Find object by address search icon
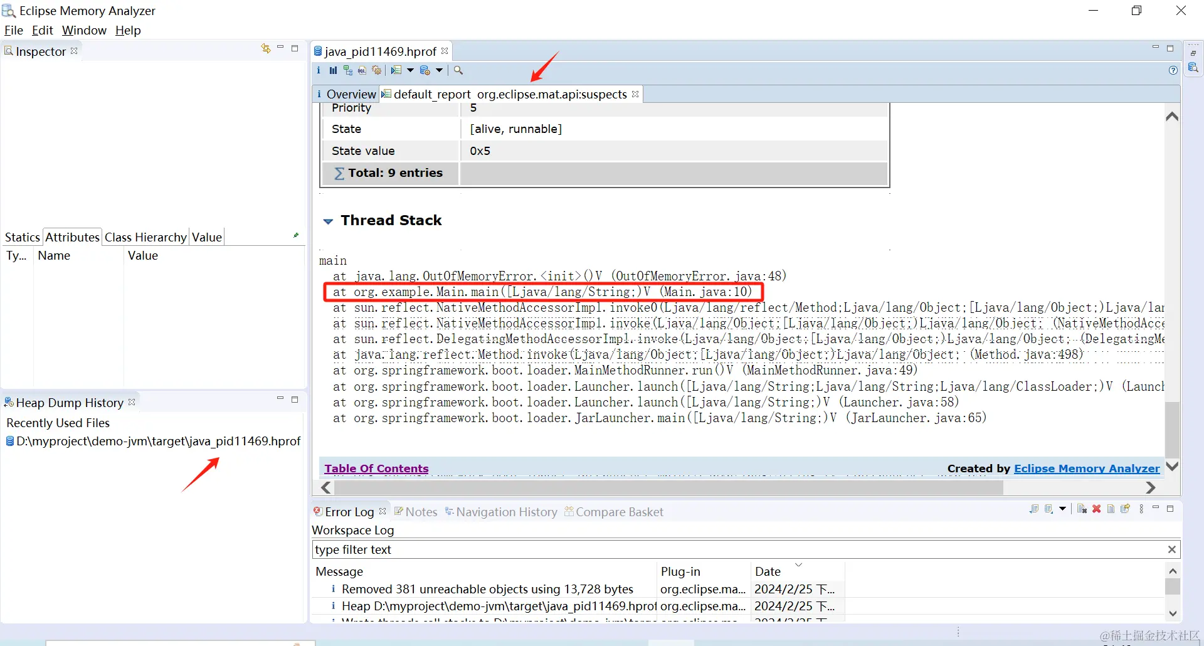Screen dimensions: 1204x646 458,70
